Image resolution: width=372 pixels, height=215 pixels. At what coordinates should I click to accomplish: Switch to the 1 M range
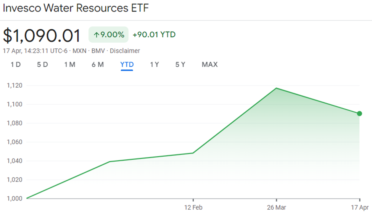(70, 64)
